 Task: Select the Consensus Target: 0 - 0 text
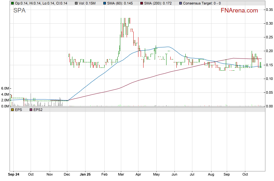[202, 3]
